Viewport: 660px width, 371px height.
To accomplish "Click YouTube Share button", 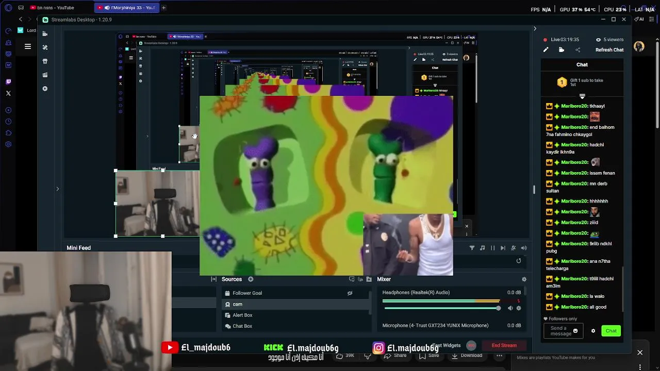I will coord(395,356).
